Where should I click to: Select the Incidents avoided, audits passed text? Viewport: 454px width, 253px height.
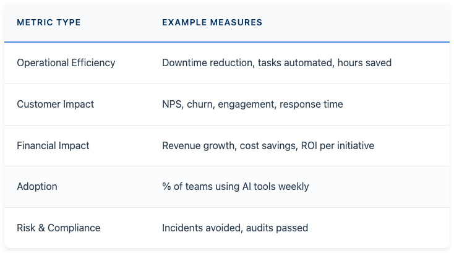pyautogui.click(x=235, y=228)
